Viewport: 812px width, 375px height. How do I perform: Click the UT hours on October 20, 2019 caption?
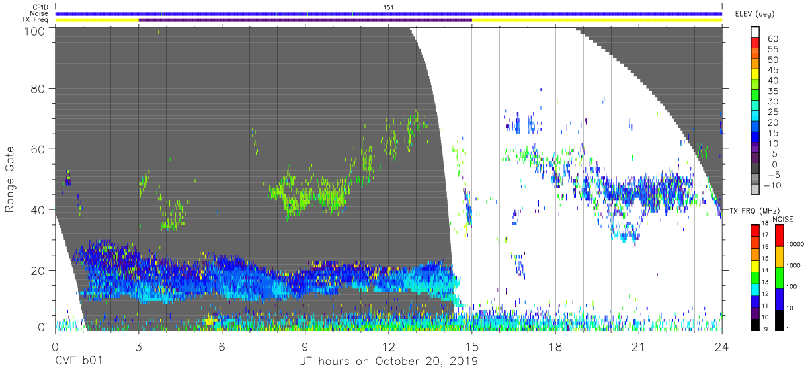(389, 362)
